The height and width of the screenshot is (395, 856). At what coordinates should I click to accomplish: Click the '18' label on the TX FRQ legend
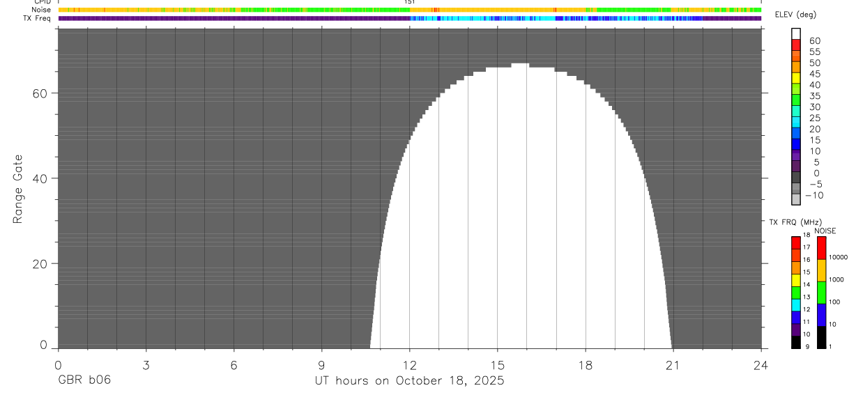(807, 235)
